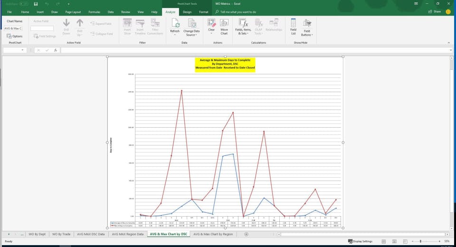This screenshot has height=247, width=456.
Task: Click Expand Field
Action: 101,24
